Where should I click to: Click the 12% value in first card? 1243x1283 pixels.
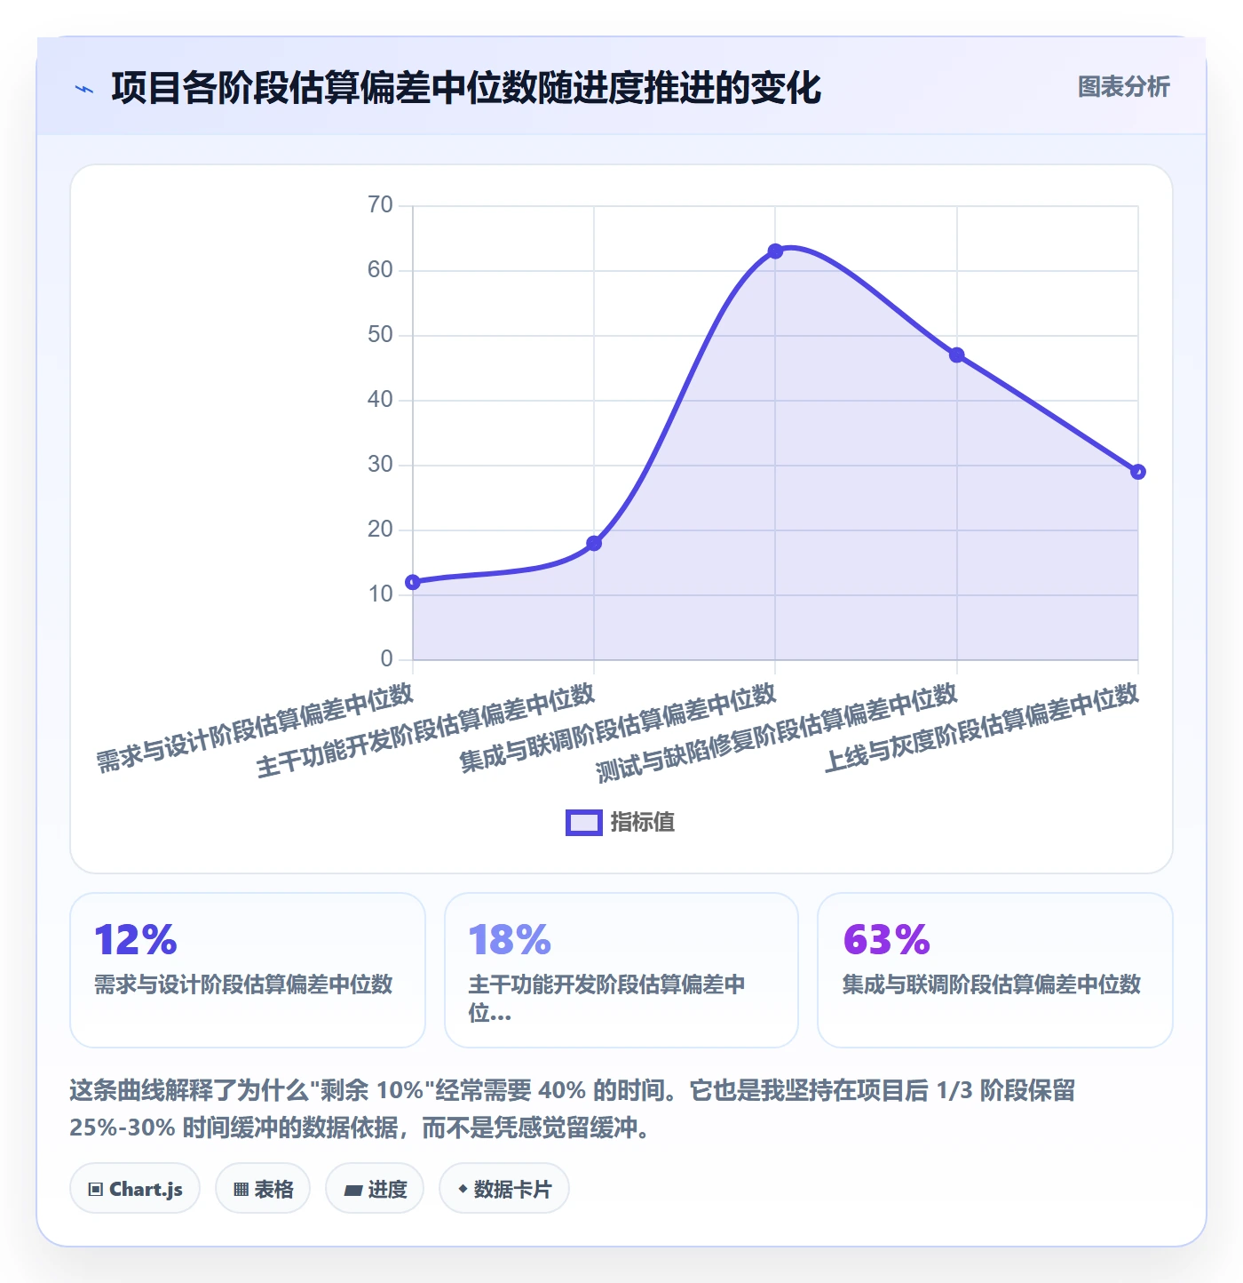point(136,940)
